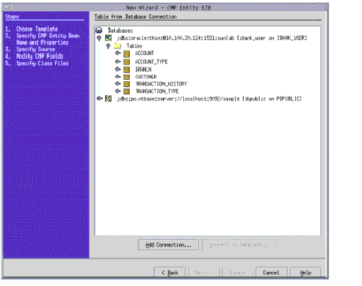362x286 pixels.
Task: Select the jdbc:oracle:thin connection entry
Action: 212,38
